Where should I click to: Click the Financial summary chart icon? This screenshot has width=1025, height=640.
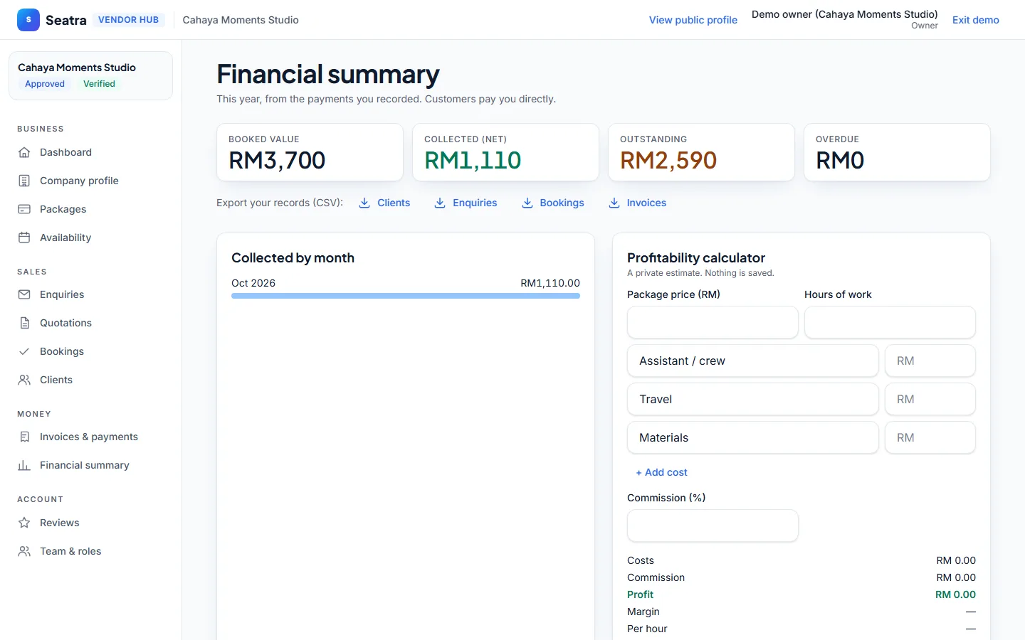coord(24,465)
